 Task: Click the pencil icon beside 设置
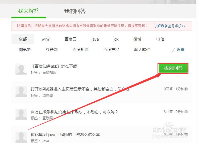(x=172, y=50)
